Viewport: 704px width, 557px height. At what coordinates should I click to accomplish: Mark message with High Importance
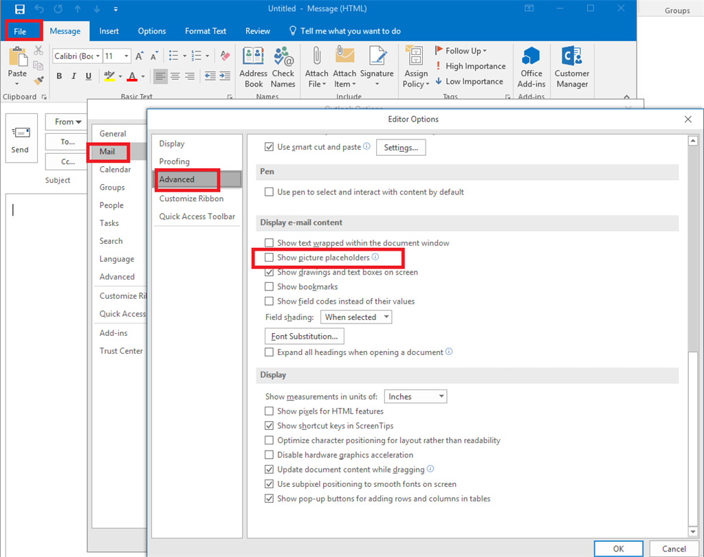pyautogui.click(x=470, y=65)
